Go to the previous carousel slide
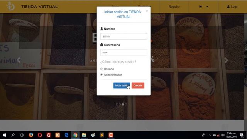The width and height of the screenshot is (247, 139). tap(19, 60)
